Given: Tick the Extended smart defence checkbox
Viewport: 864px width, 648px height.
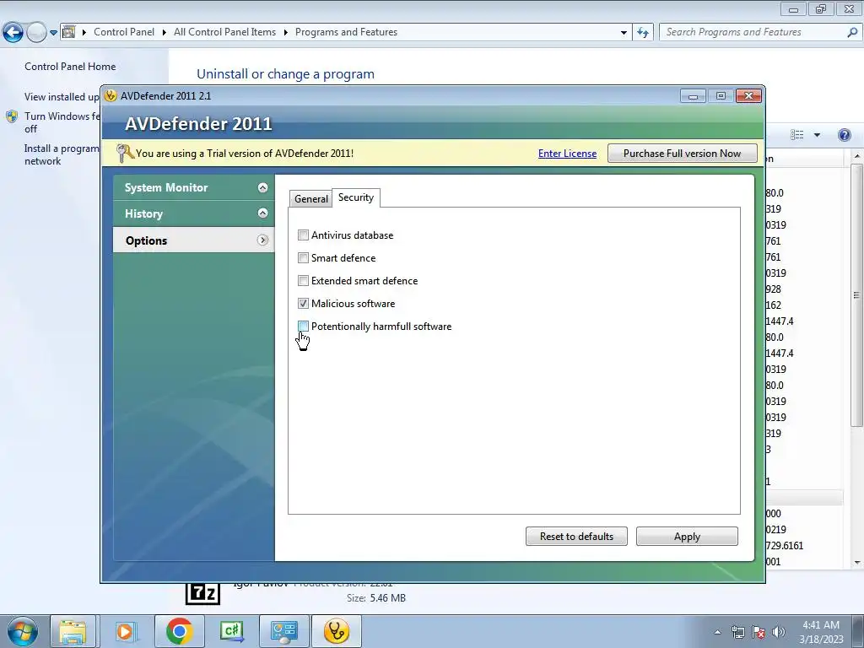Looking at the screenshot, I should point(303,281).
